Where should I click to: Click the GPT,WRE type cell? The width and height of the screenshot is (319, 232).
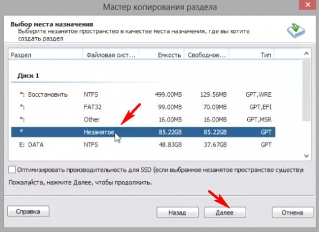click(x=258, y=95)
